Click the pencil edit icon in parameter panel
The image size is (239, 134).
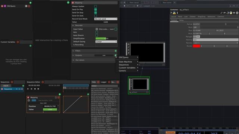221,13
